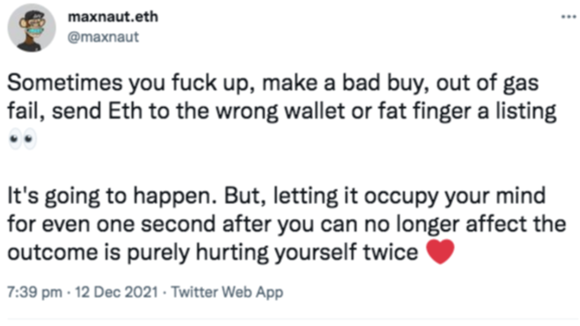Click the ape profile avatar
The width and height of the screenshot is (580, 326).
pos(31,28)
